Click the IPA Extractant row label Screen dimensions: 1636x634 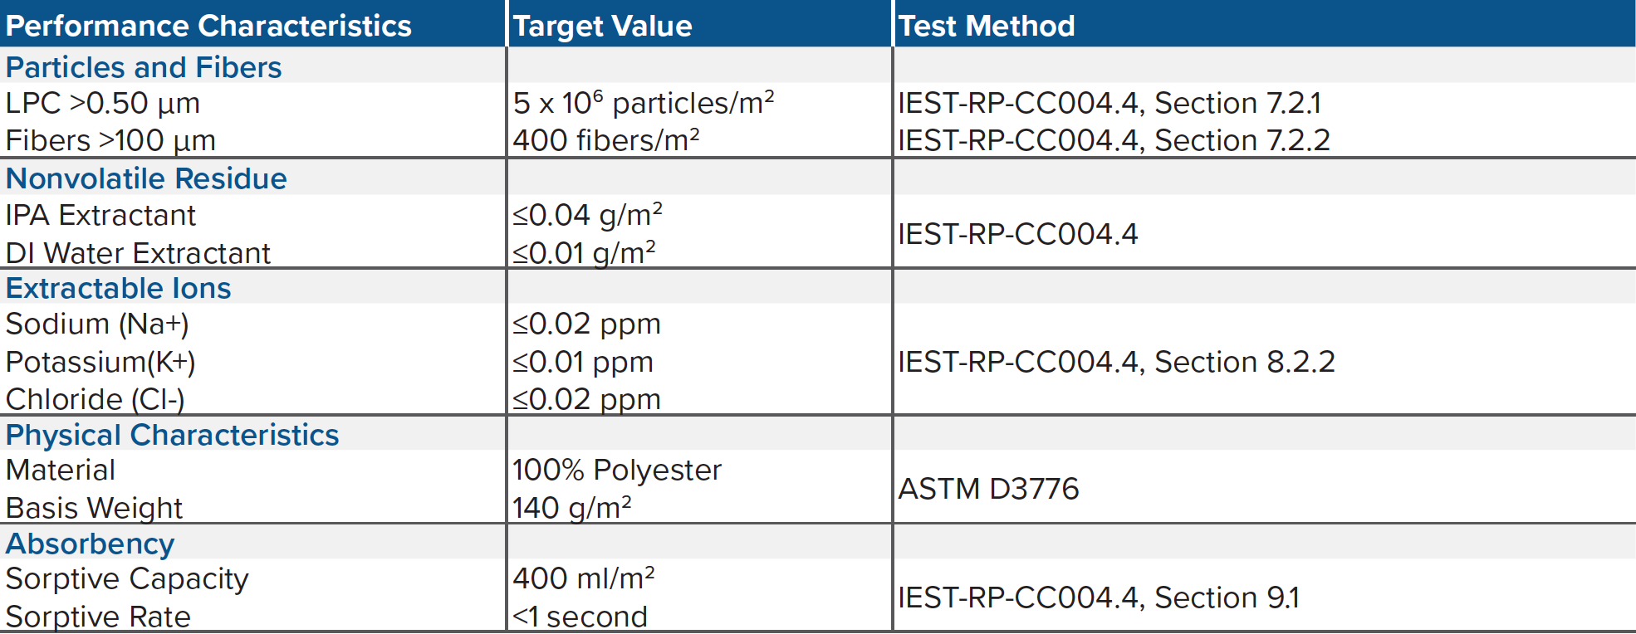100,216
